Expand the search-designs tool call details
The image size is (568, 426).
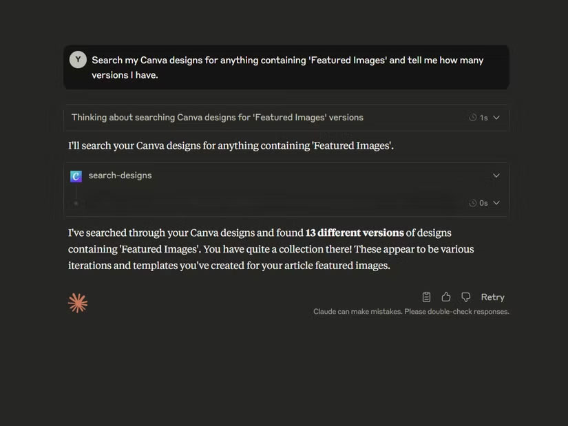tap(496, 175)
